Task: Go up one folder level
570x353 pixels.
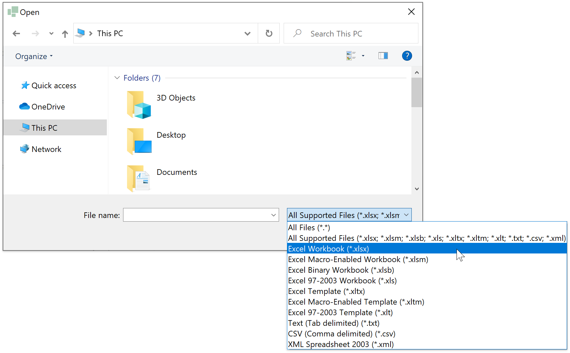Action: coord(65,34)
